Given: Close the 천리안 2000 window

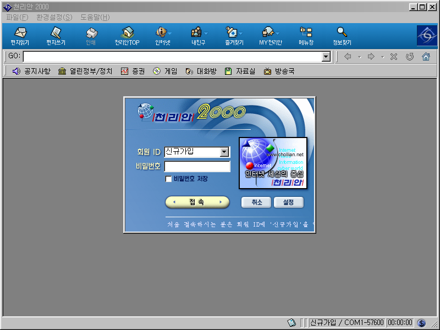Looking at the screenshot, I should [x=432, y=7].
